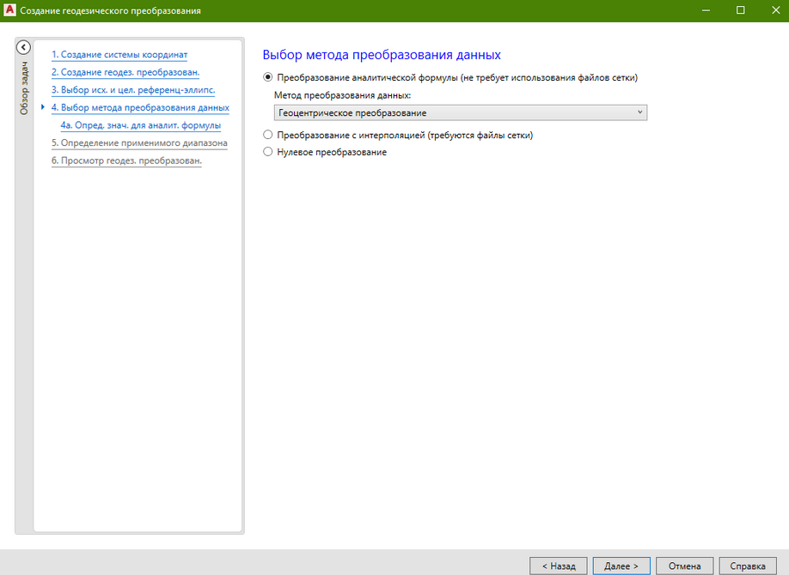Image resolution: width=789 pixels, height=575 pixels.
Task: Select interpolation transformation with grid files option
Action: [x=268, y=135]
